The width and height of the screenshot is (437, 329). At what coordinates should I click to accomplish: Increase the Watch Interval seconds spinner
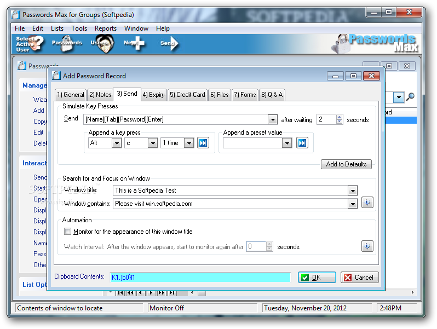269,244
